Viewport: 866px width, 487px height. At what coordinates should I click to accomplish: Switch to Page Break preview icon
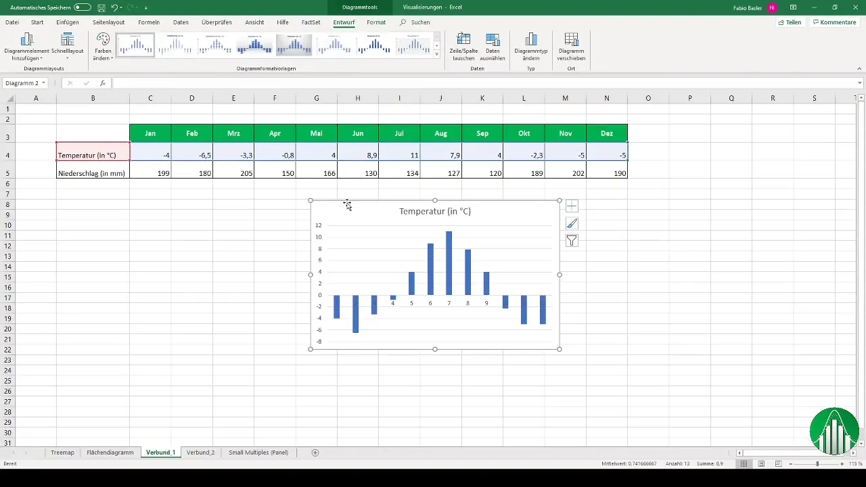779,464
